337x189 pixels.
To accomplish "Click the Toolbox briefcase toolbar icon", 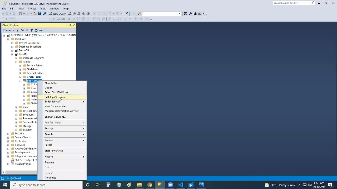I will (195, 14).
